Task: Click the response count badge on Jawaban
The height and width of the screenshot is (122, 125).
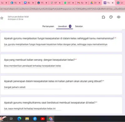Action: [x=70, y=26]
